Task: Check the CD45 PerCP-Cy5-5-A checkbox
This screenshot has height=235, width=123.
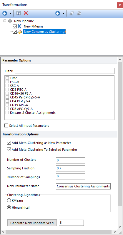Action: point(7,97)
